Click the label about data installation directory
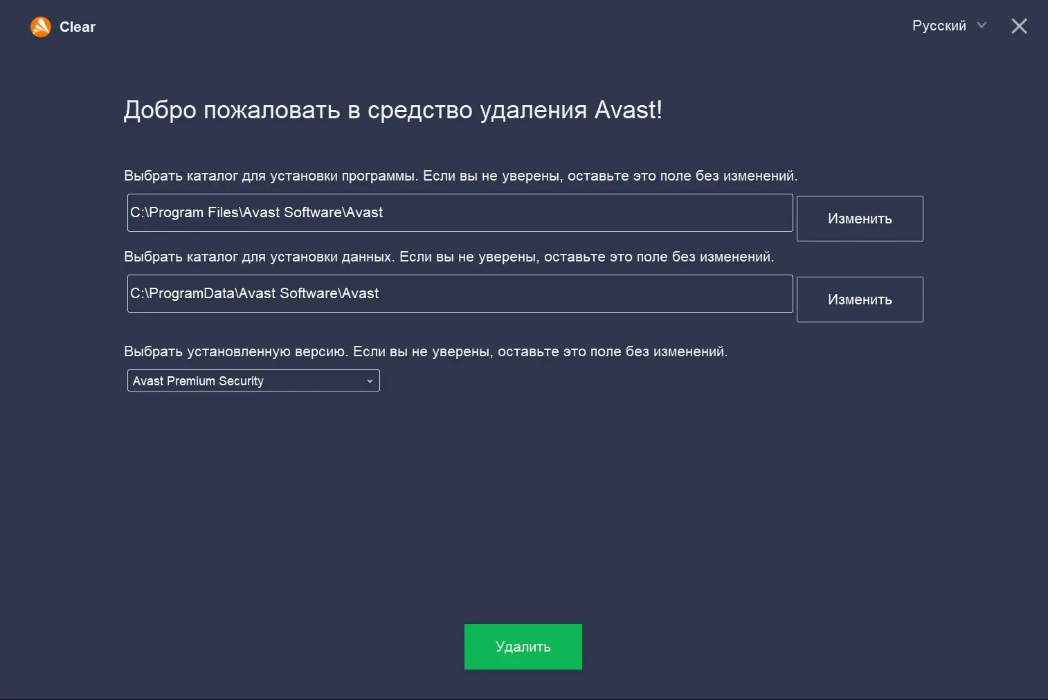1048x700 pixels. [449, 257]
